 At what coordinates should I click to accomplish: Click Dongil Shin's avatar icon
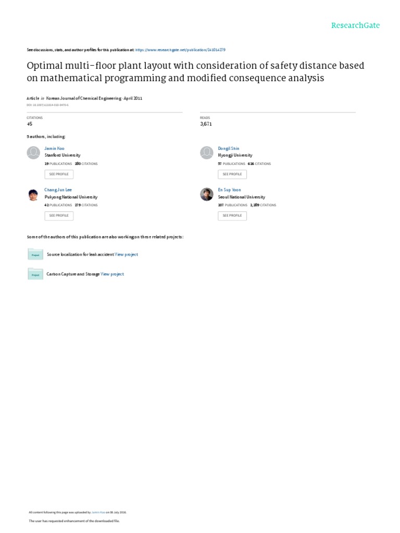coord(207,153)
